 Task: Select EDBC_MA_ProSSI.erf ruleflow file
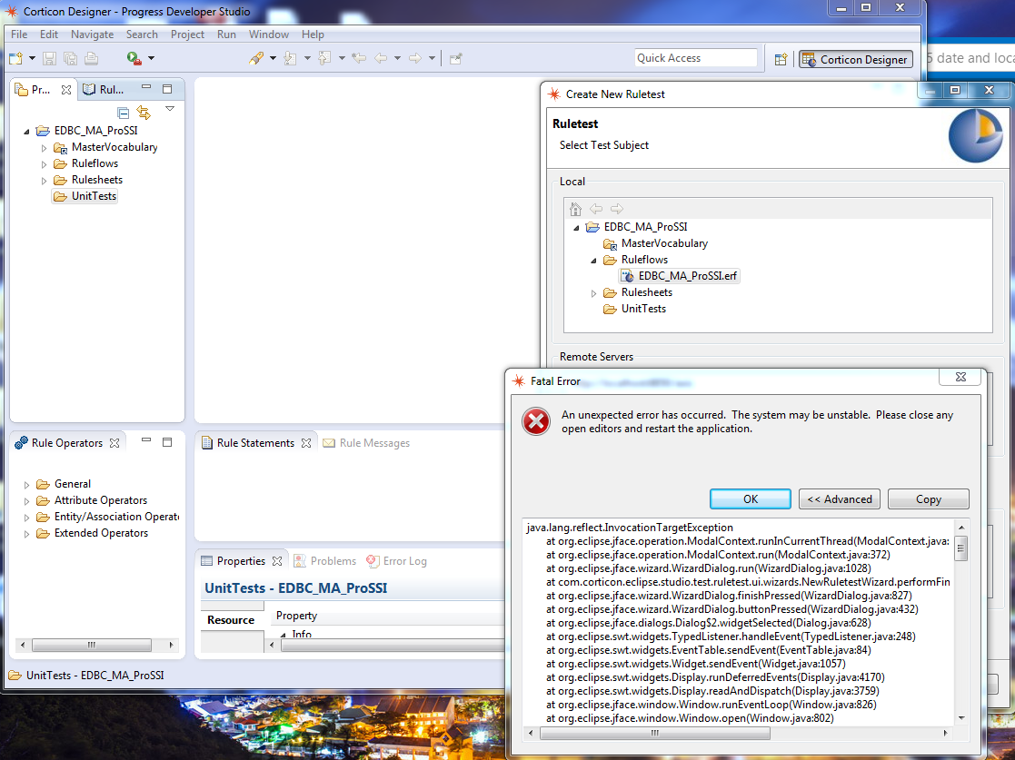point(680,275)
